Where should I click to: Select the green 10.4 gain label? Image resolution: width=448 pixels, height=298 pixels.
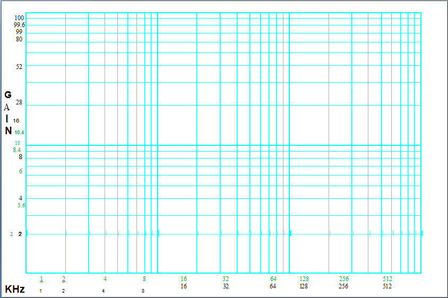(19, 133)
